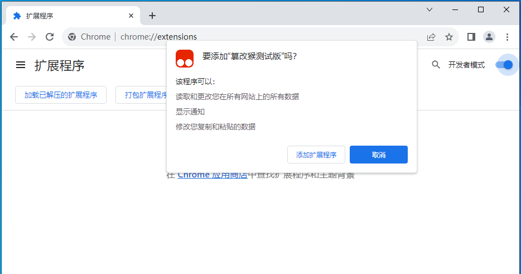Reload the extensions page
The height and width of the screenshot is (274, 521).
coord(50,37)
